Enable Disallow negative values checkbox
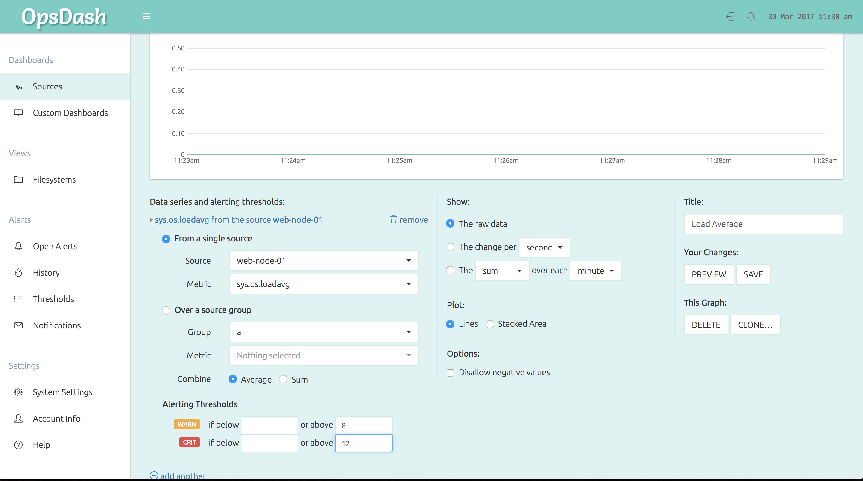 450,373
